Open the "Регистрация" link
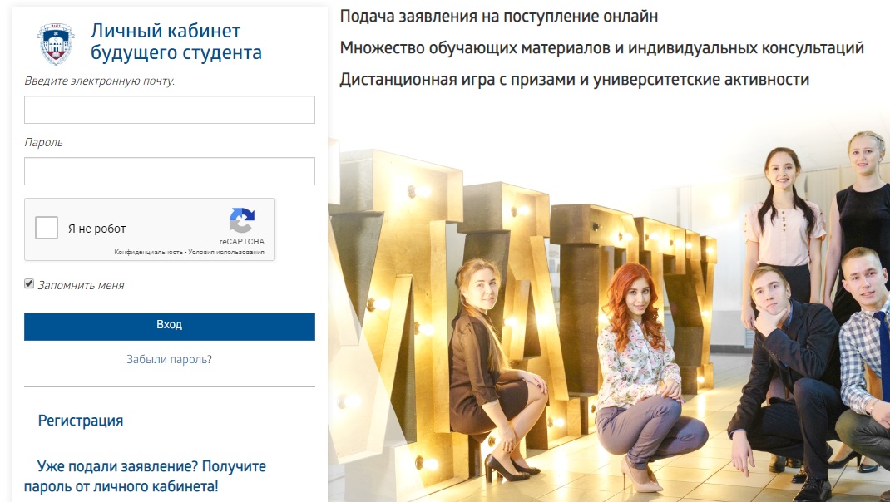The image size is (890, 502). point(81,421)
